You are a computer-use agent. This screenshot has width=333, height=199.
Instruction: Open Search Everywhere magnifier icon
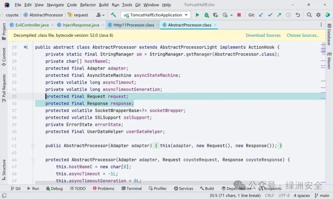(309, 15)
